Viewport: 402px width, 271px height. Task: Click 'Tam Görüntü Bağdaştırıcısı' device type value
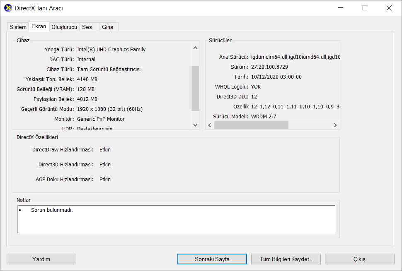109,70
